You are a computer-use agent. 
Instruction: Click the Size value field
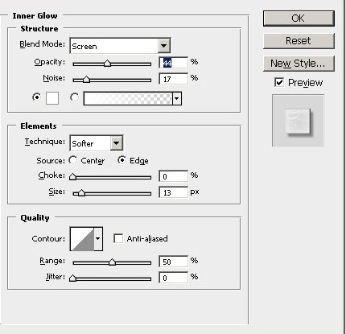[173, 192]
